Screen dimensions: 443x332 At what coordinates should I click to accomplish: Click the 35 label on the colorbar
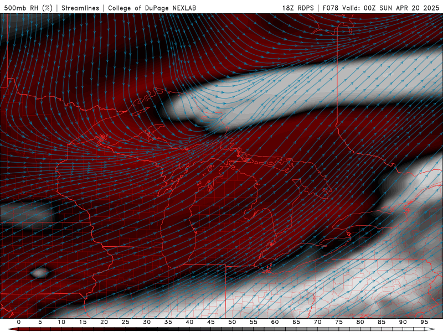(168, 322)
